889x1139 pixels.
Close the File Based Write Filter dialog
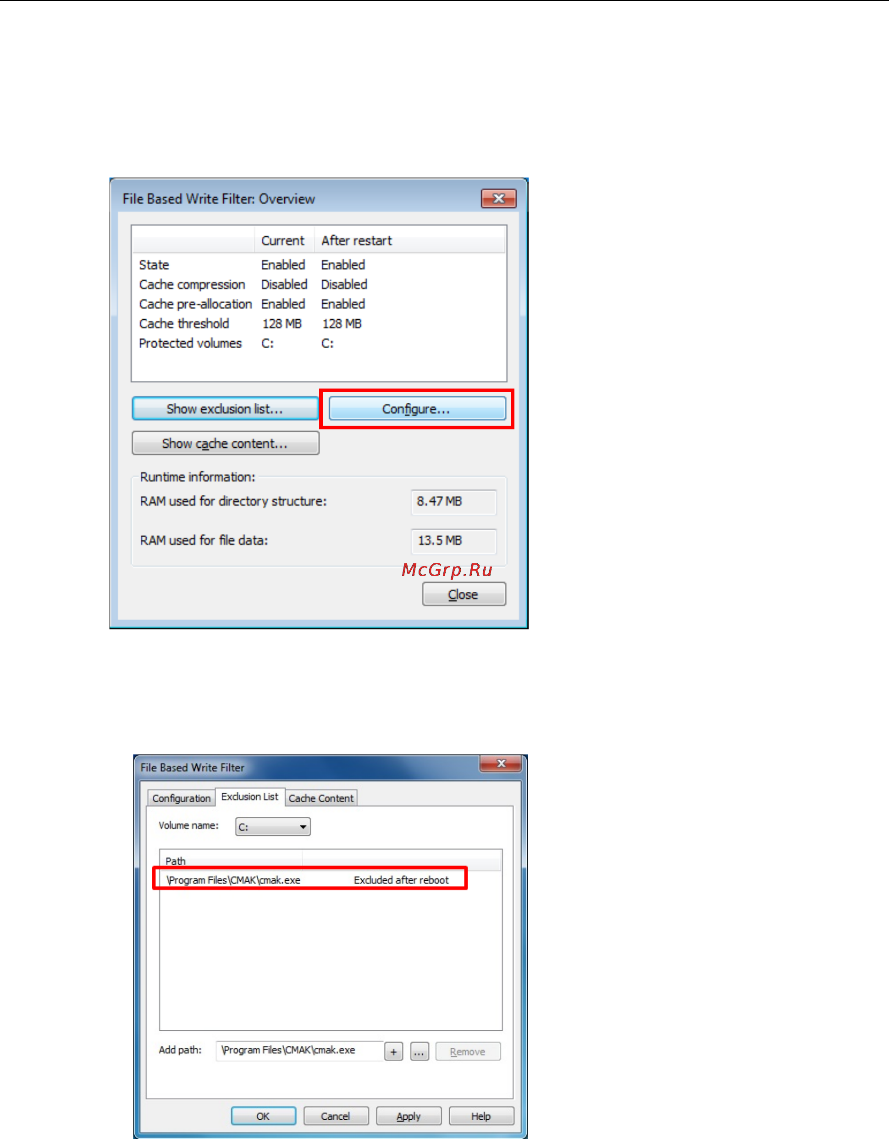(501, 763)
